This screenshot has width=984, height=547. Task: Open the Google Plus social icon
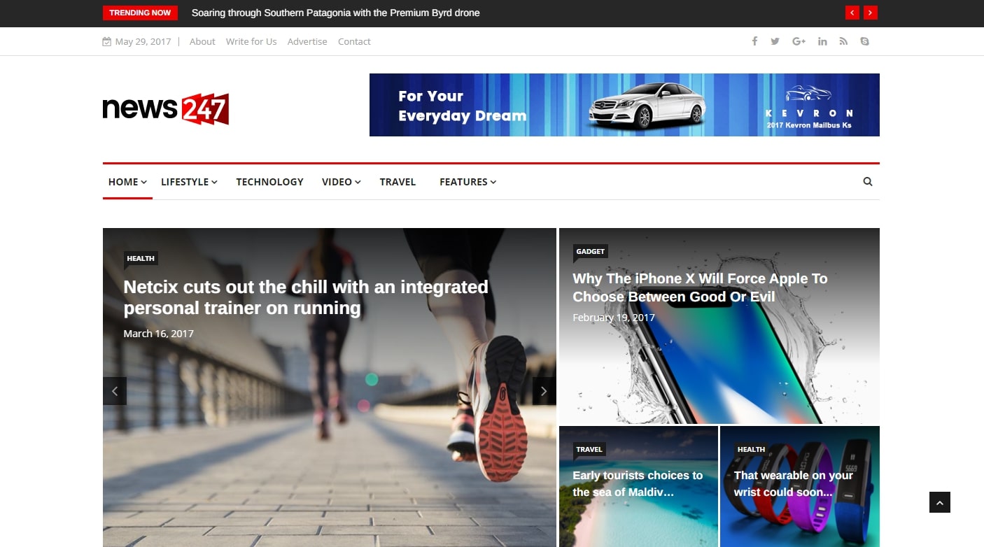[799, 41]
